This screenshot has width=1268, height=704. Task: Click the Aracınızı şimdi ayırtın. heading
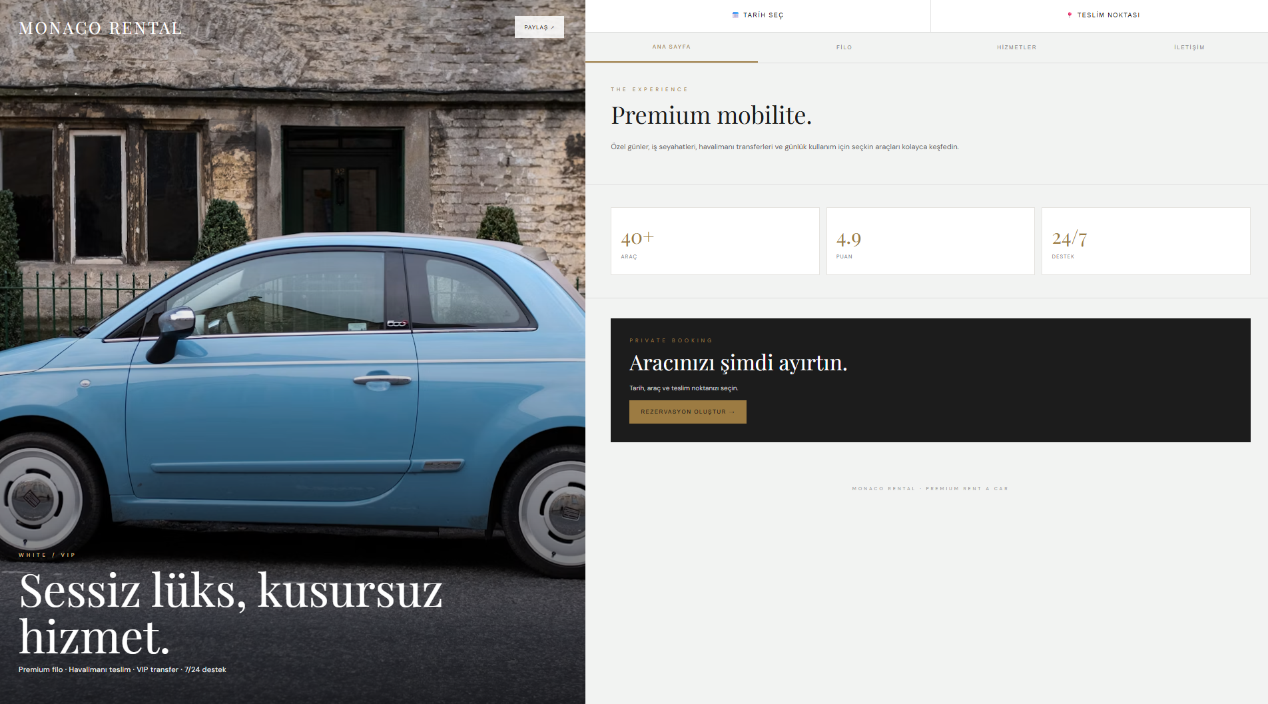[x=738, y=363]
